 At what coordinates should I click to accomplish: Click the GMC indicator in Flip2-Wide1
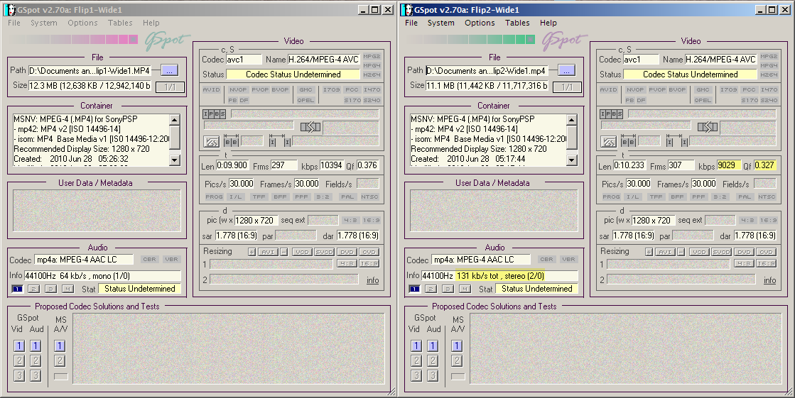[703, 89]
